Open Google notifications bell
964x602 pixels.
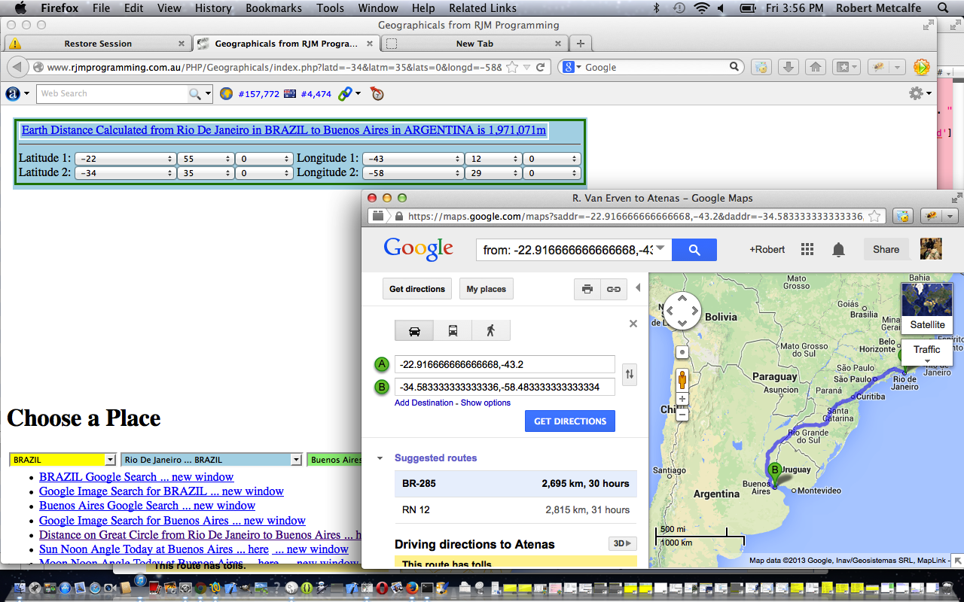(838, 250)
